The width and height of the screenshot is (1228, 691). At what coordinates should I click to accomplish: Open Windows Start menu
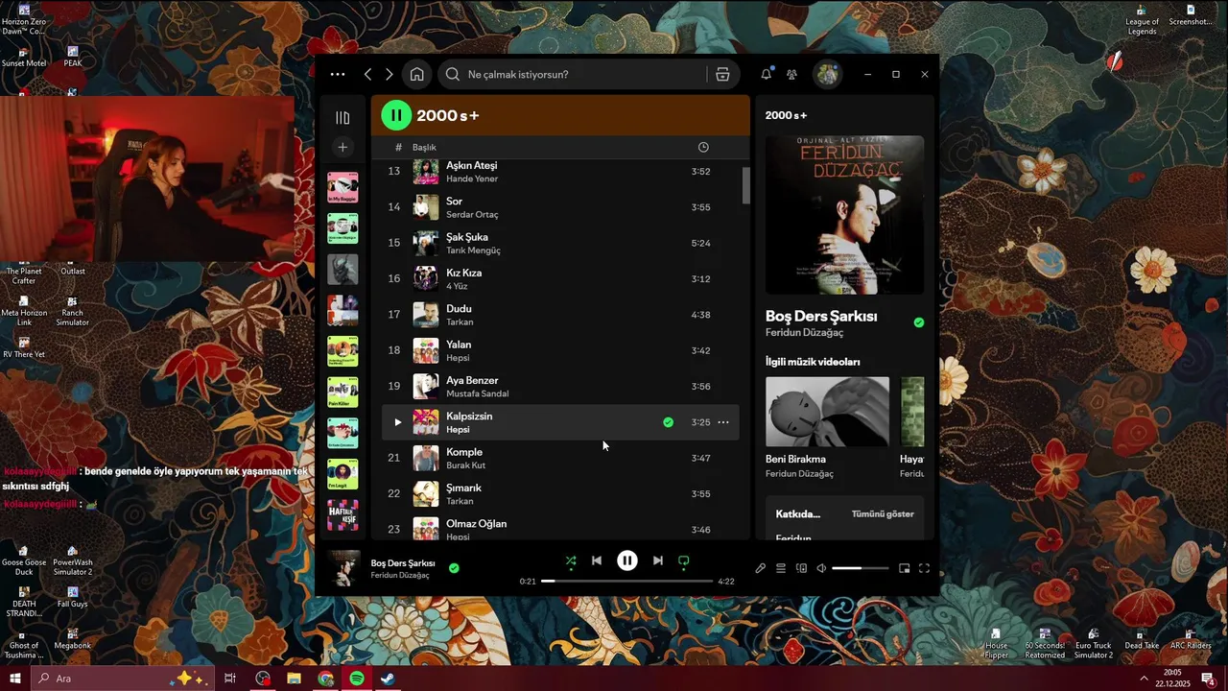point(14,679)
